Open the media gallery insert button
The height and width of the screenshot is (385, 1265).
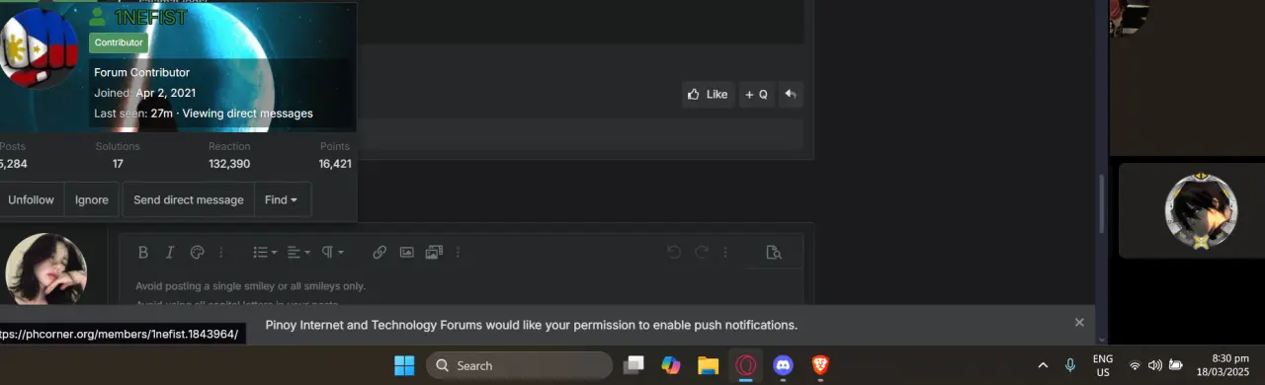pyautogui.click(x=433, y=253)
